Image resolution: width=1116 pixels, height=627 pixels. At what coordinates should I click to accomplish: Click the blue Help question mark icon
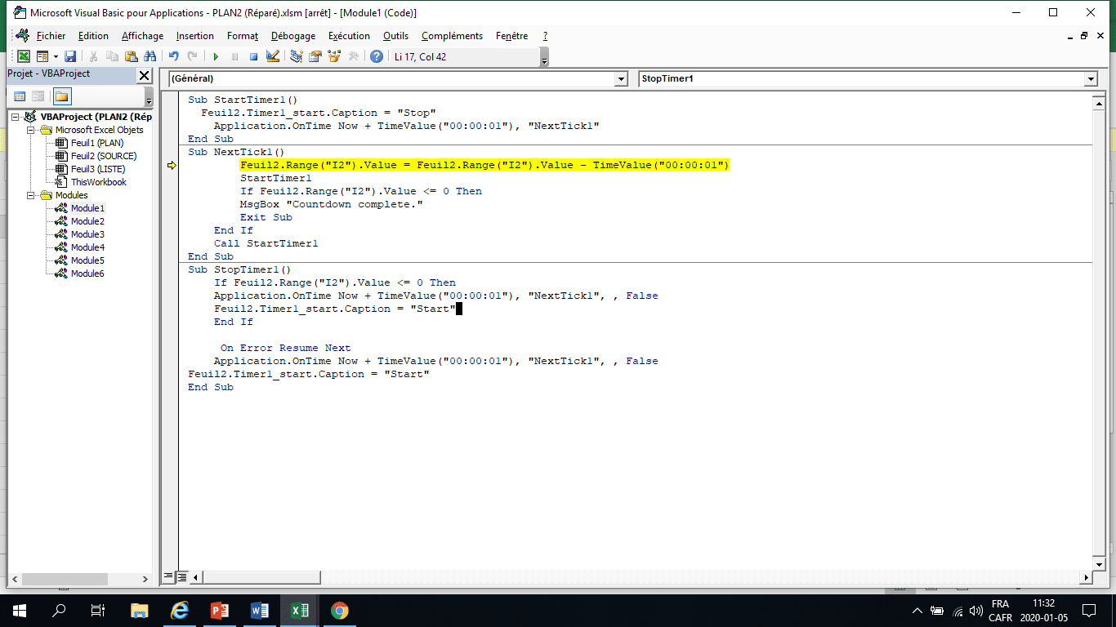(x=376, y=56)
